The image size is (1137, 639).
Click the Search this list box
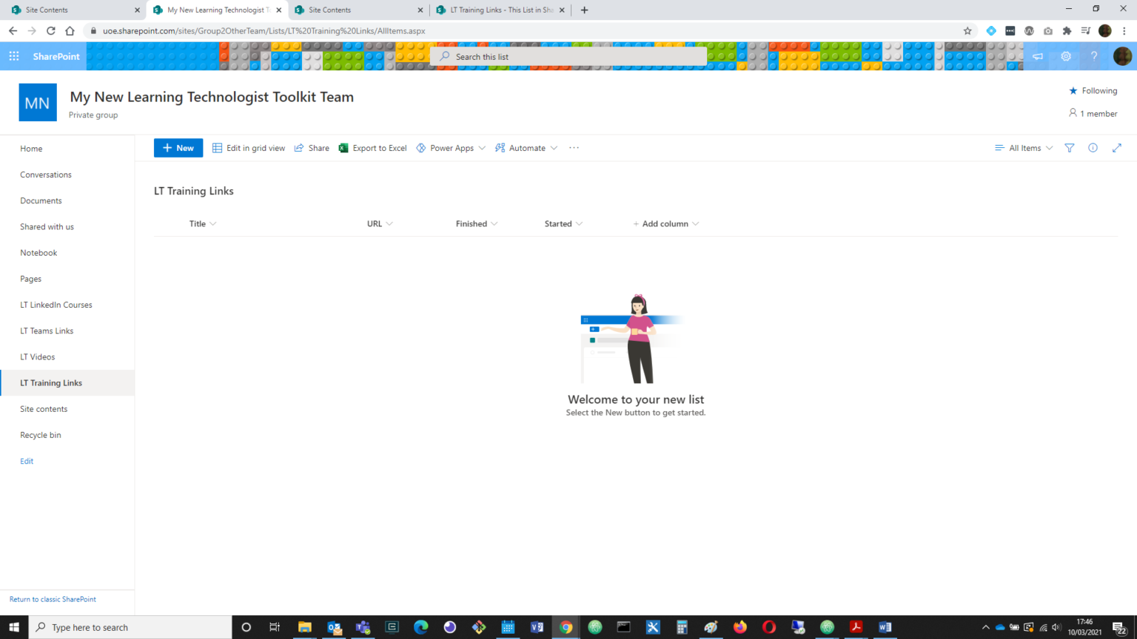[568, 57]
